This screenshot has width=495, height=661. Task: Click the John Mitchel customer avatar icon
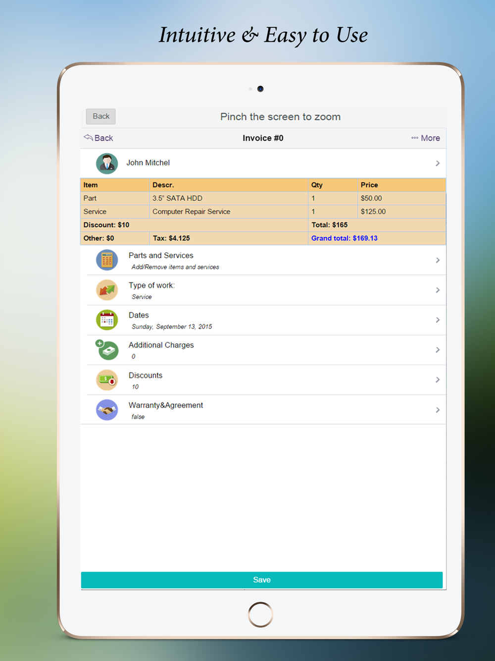click(x=107, y=163)
